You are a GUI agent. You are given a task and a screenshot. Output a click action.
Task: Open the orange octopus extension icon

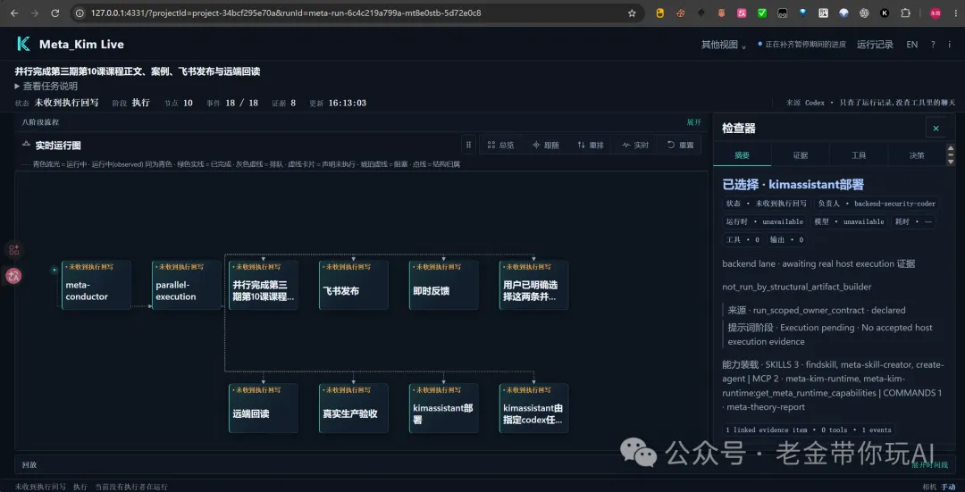721,13
